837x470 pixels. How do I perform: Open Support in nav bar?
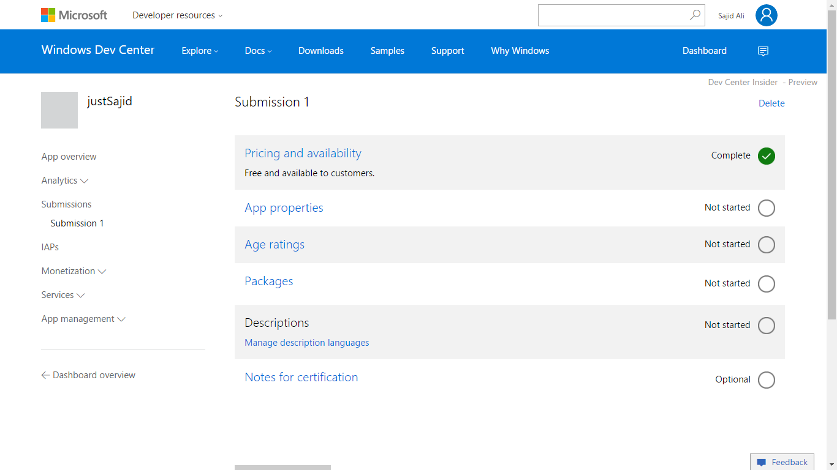pyautogui.click(x=447, y=51)
